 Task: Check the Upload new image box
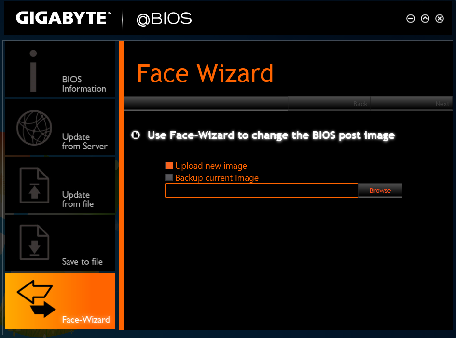(x=169, y=166)
